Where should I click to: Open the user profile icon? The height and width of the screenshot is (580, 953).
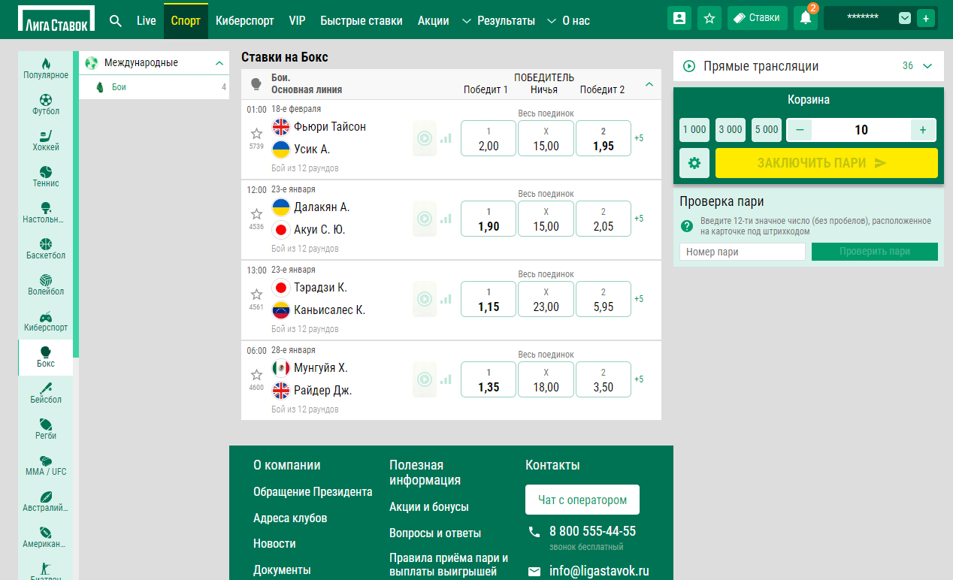[679, 18]
